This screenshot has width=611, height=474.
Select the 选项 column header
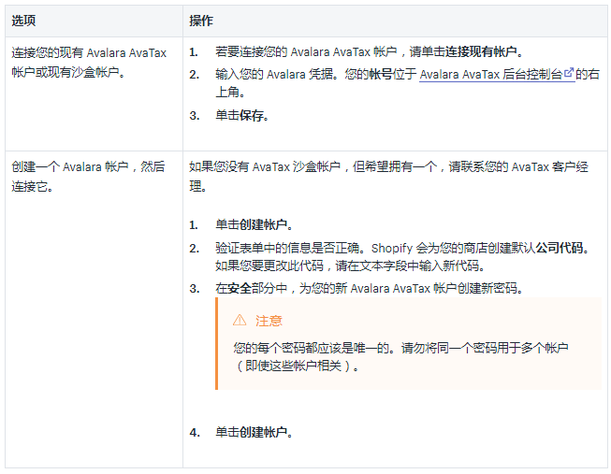click(x=23, y=21)
